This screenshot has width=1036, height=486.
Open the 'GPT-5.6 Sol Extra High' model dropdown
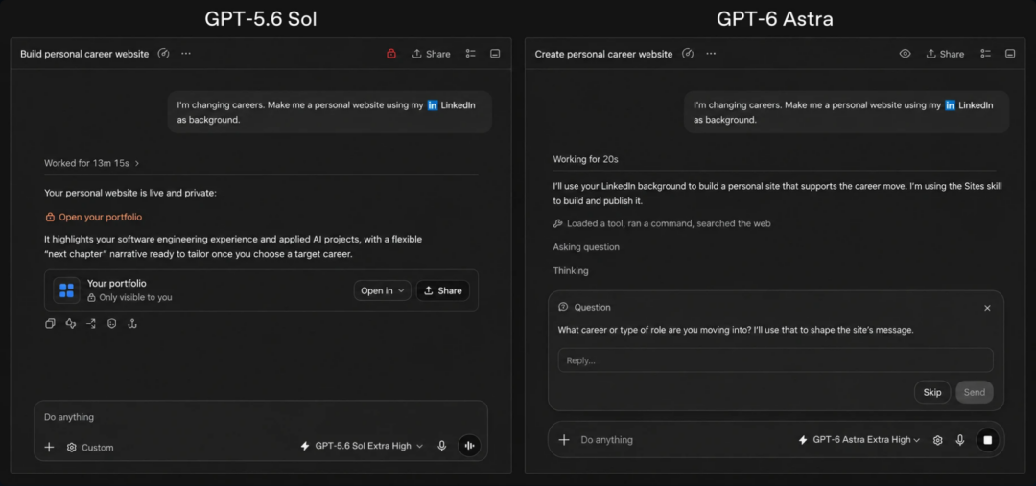pyautogui.click(x=362, y=446)
